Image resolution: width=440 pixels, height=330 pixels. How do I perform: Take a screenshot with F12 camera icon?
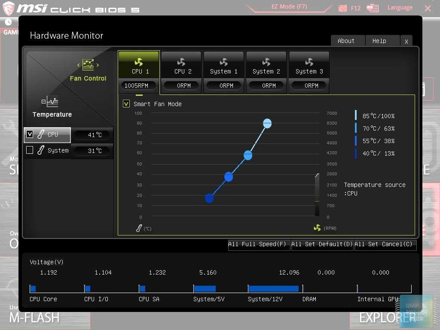[x=342, y=8]
